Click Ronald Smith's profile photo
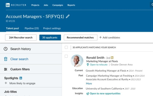The height and width of the screenshot is (96, 153). [x=77, y=61]
